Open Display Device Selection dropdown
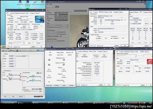The image size is (153, 109). click(126, 56)
